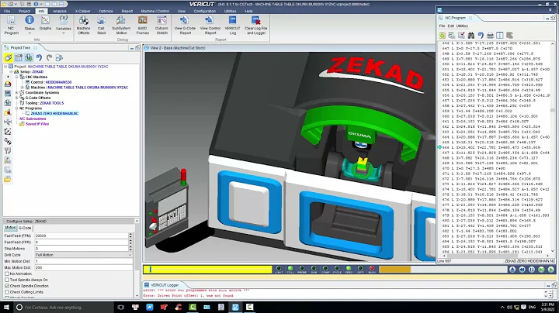
Task: Open the Custom Sketch tool
Action: click(161, 25)
